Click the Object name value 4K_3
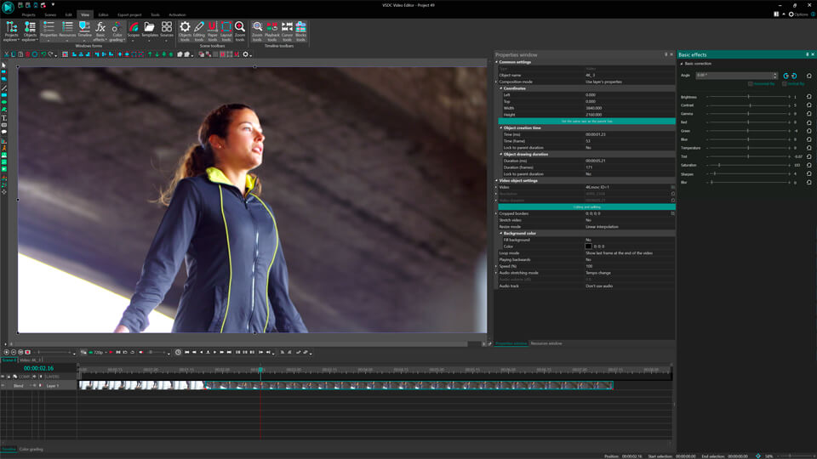 (591, 76)
